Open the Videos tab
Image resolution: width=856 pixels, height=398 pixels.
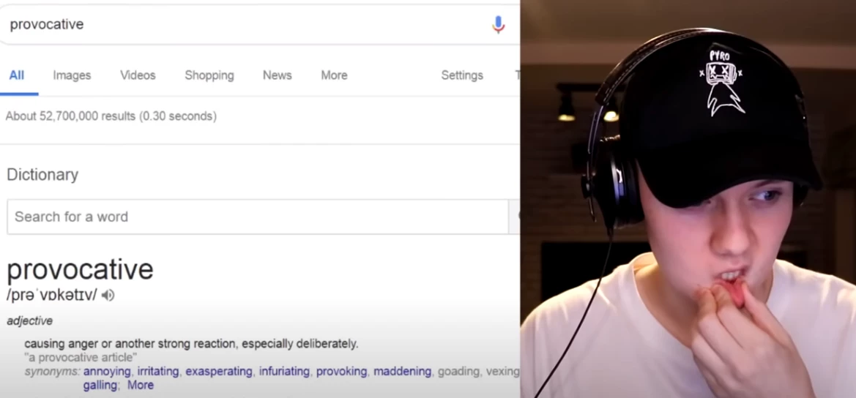[x=138, y=75]
